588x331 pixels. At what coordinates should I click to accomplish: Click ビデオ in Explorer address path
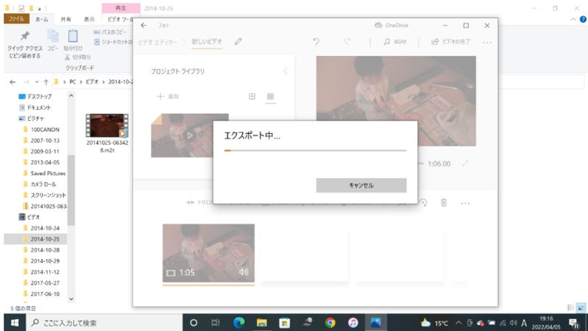(91, 82)
